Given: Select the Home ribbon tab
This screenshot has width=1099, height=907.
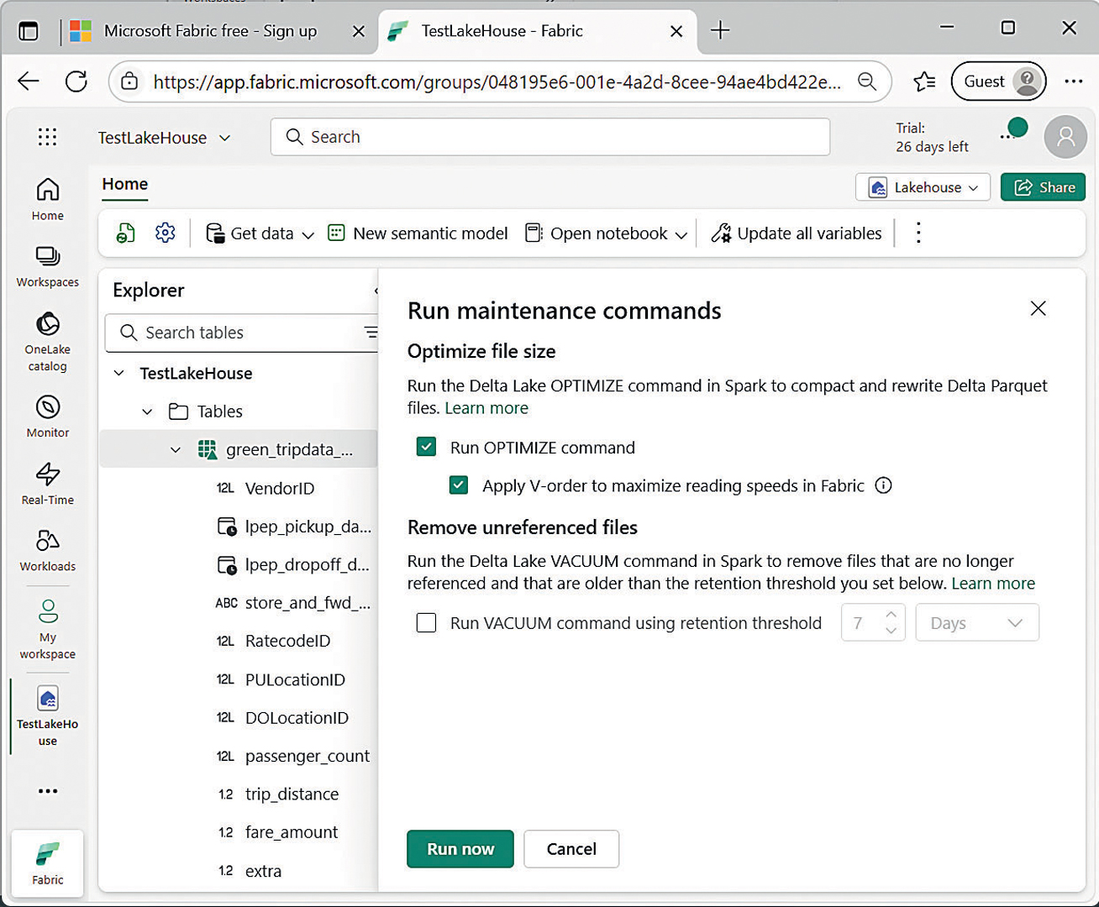Looking at the screenshot, I should click(x=125, y=184).
